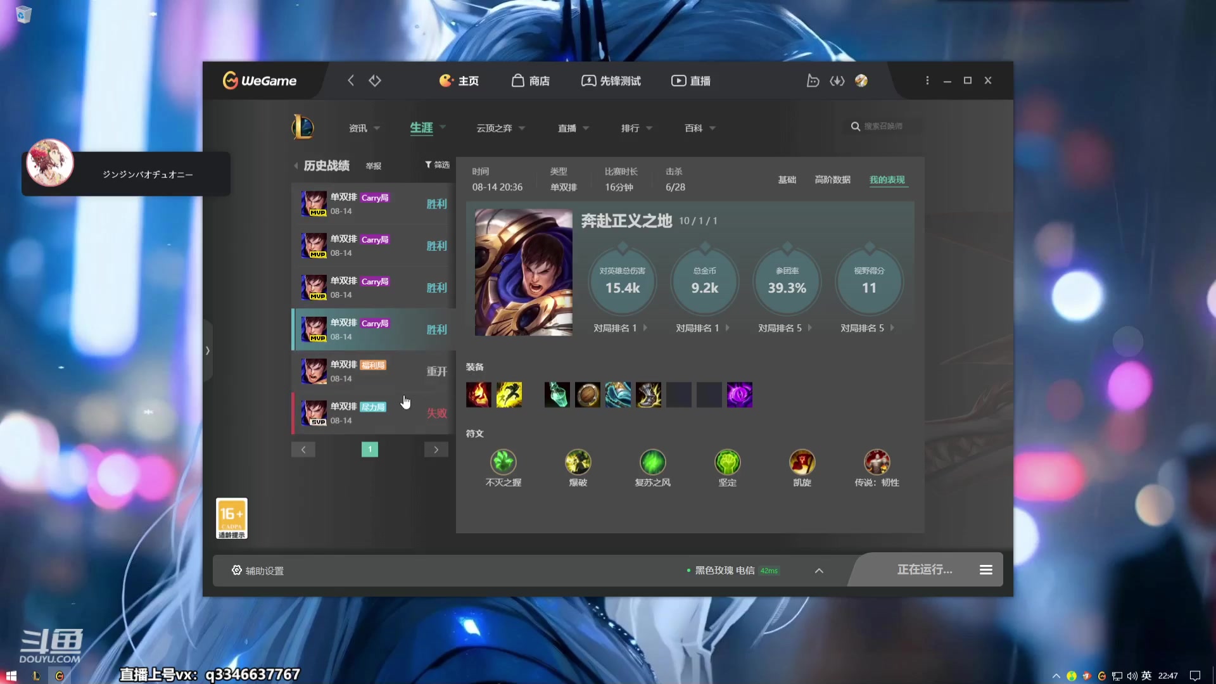Viewport: 1216px width, 684px height.
Task: Open the three-dot more menu
Action: tap(927, 80)
